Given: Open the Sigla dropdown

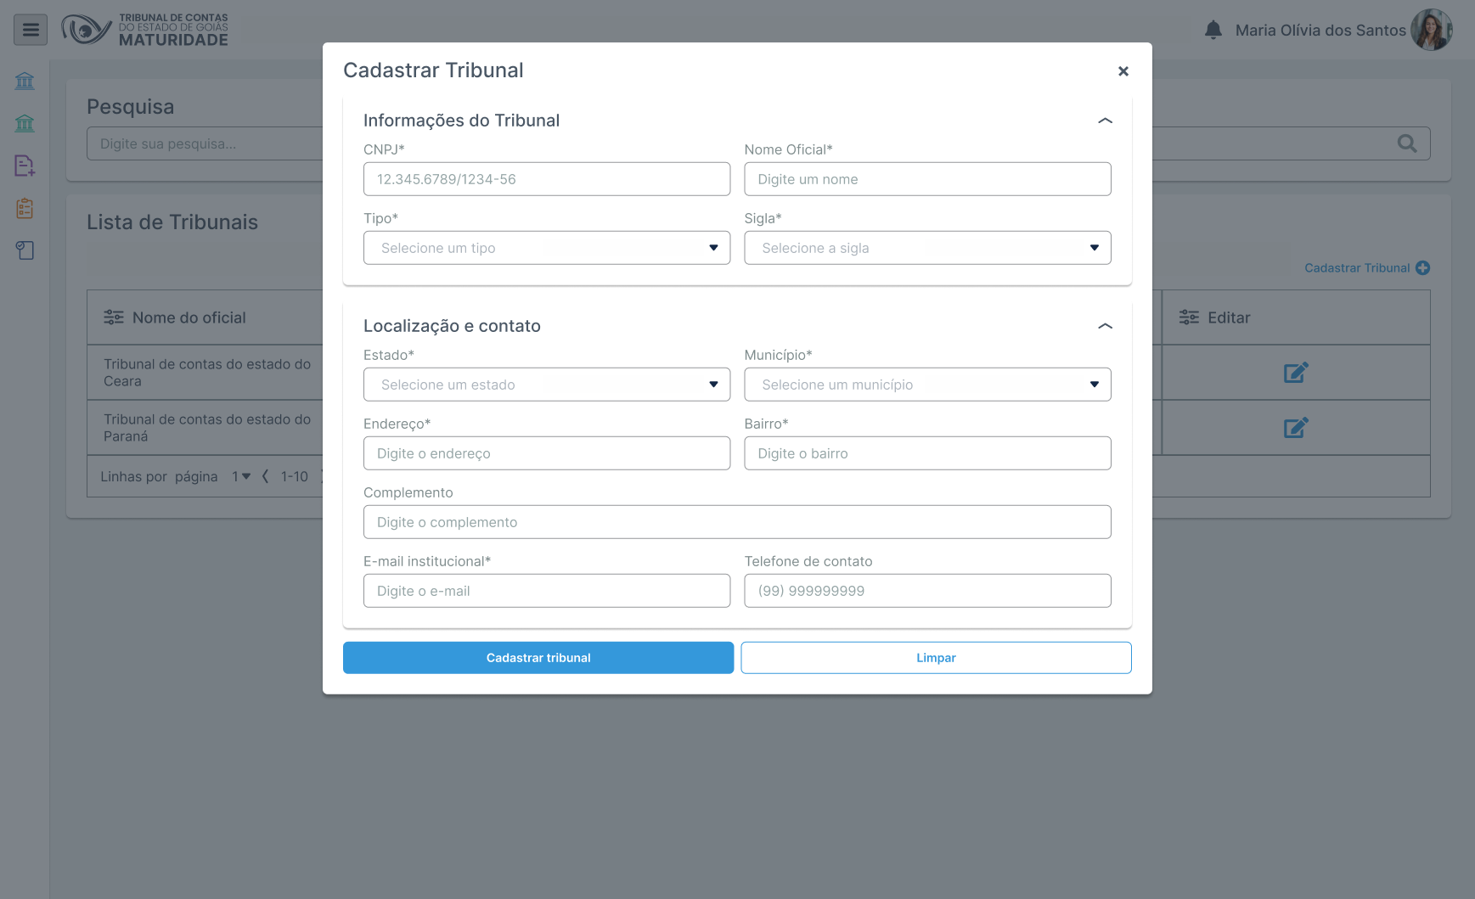Looking at the screenshot, I should tap(927, 248).
